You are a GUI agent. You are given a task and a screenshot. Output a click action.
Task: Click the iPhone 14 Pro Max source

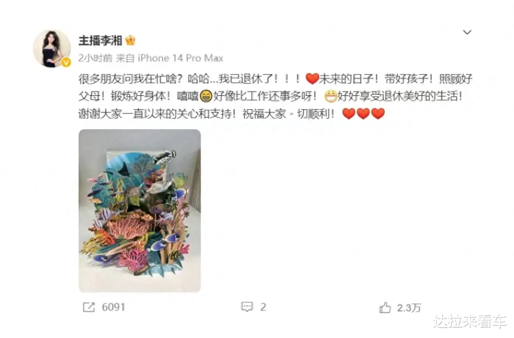[x=180, y=58]
